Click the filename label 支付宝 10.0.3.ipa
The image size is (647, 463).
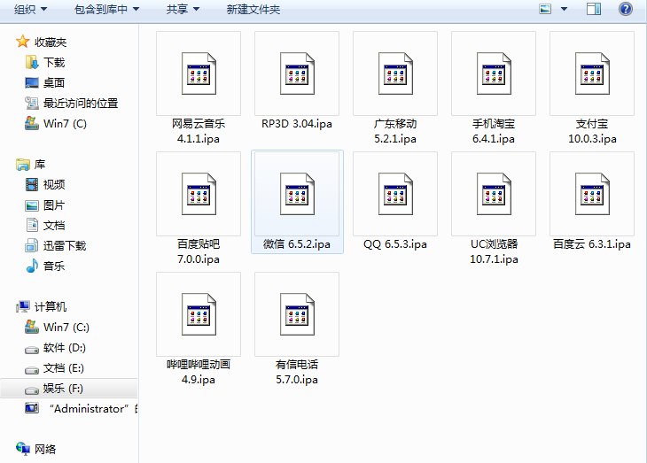[x=592, y=131]
